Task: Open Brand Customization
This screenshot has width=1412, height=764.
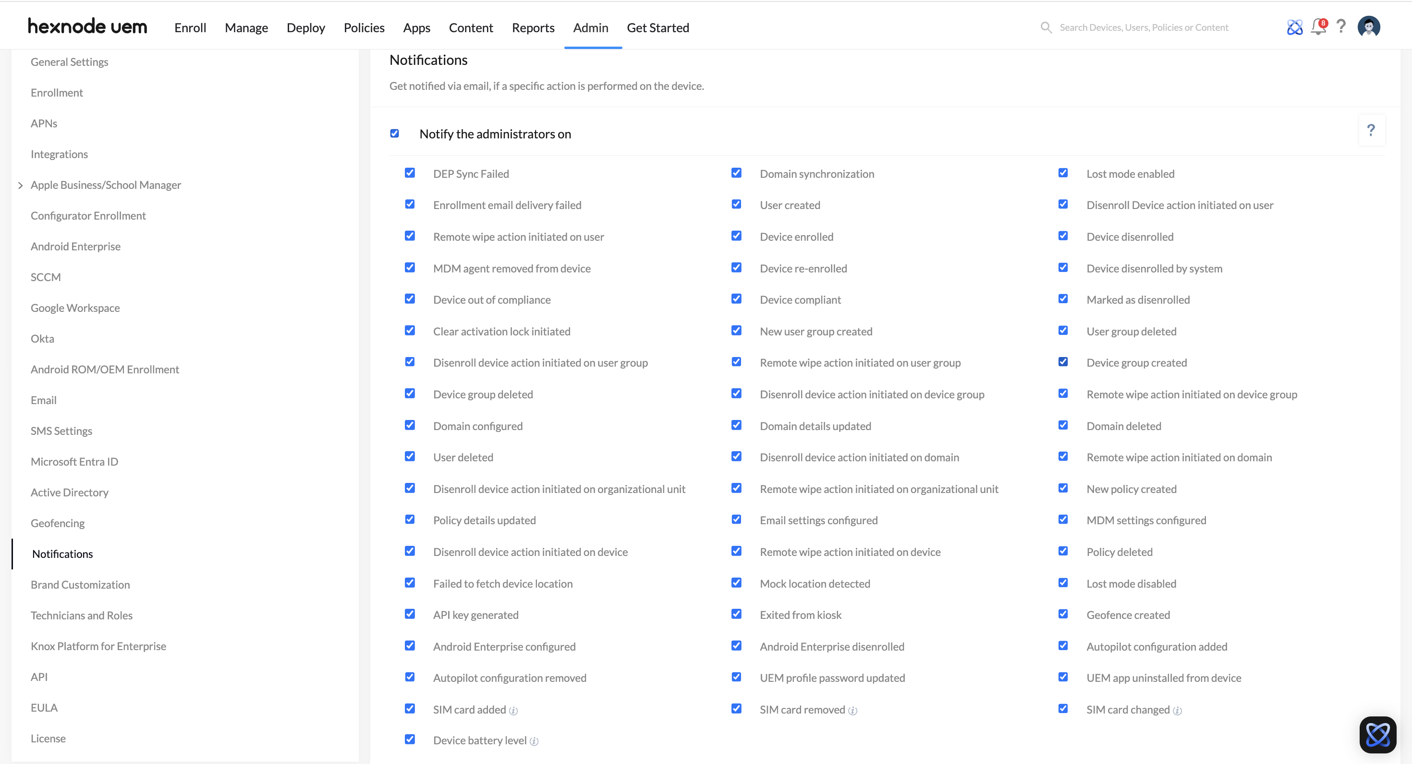Action: (81, 584)
